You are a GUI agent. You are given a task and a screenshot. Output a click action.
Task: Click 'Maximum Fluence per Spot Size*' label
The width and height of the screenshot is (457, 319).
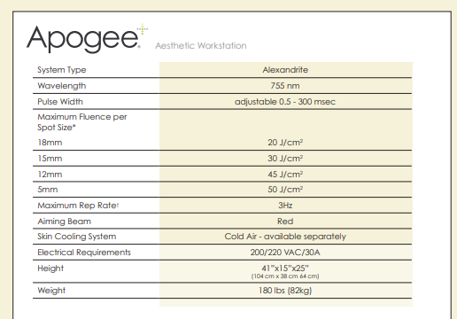(x=82, y=122)
